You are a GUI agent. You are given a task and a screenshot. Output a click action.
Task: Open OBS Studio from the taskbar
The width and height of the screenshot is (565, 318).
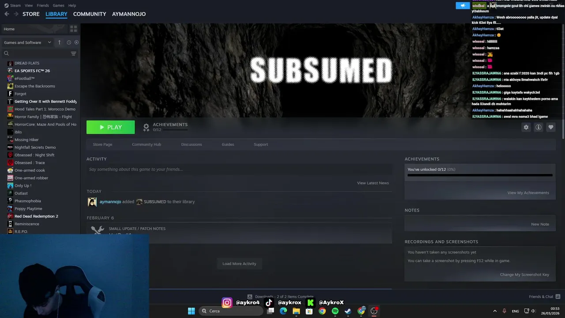pyautogui.click(x=374, y=311)
